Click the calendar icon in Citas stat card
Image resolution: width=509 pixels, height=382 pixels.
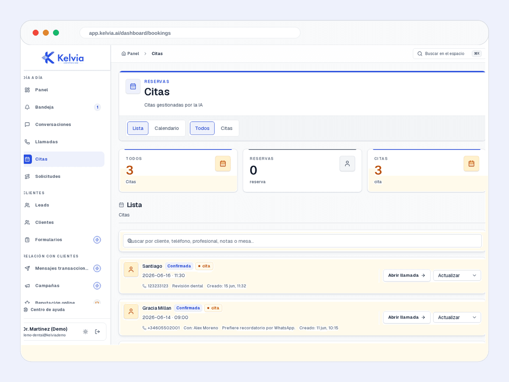point(471,163)
